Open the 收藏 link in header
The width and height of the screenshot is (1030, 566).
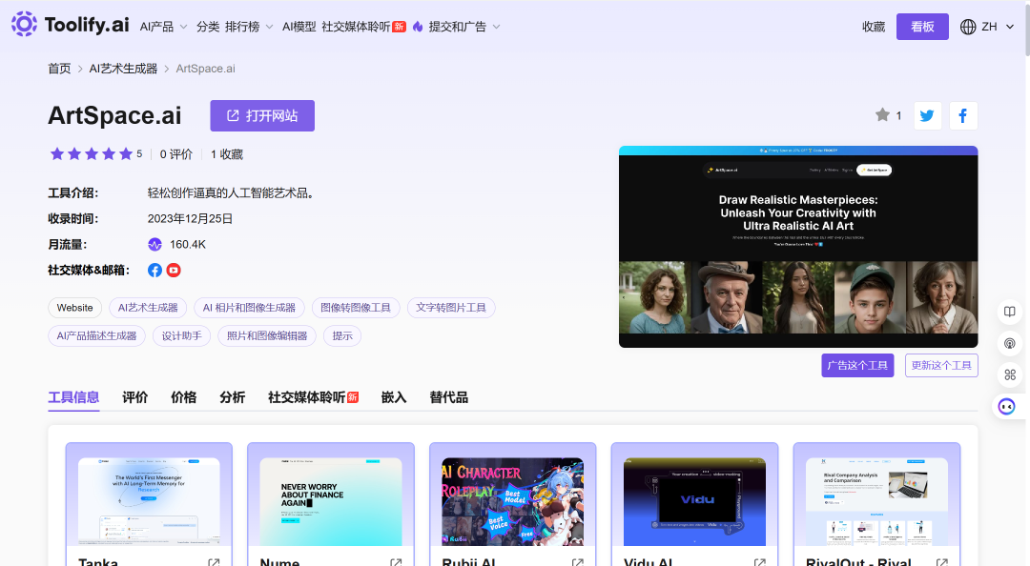[x=874, y=27]
